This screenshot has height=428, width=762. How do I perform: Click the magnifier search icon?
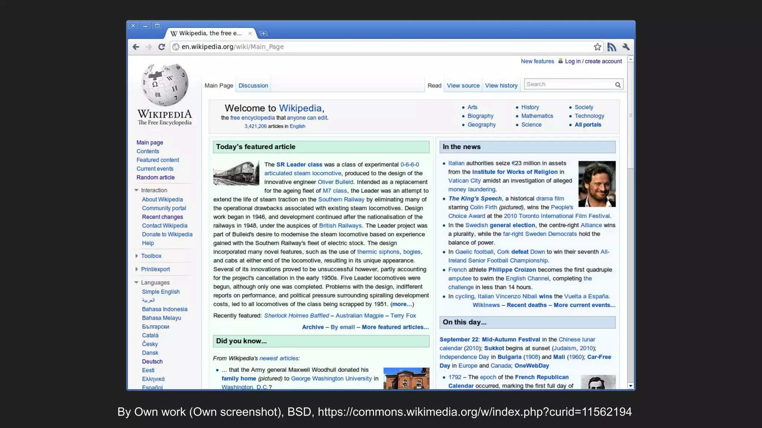(618, 85)
